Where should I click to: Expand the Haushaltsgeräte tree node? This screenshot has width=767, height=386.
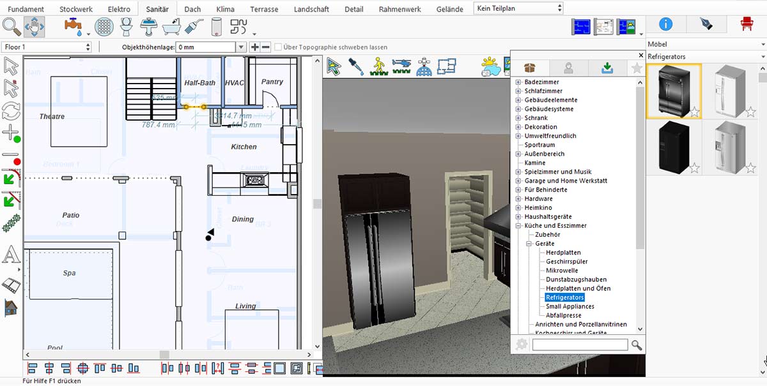click(x=518, y=217)
